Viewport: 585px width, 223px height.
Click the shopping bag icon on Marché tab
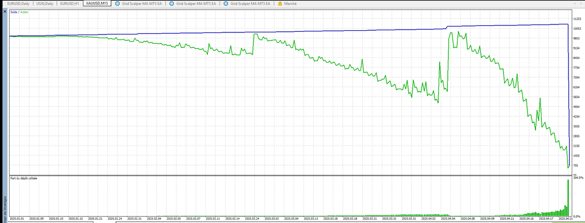280,3
